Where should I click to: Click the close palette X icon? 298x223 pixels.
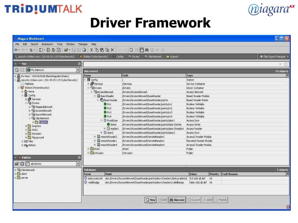[x=22, y=164]
